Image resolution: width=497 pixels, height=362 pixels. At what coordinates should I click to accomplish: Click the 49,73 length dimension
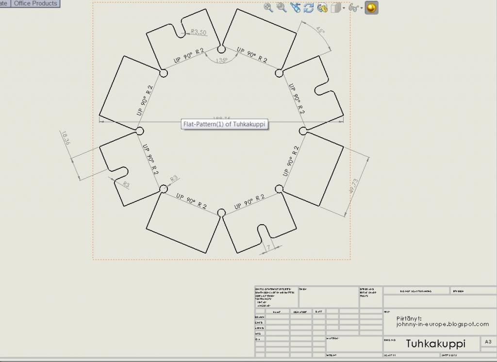pos(354,187)
